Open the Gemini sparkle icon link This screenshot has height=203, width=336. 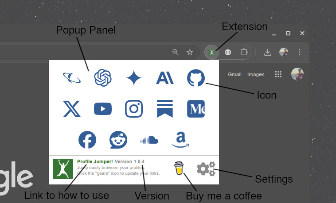pos(134,78)
